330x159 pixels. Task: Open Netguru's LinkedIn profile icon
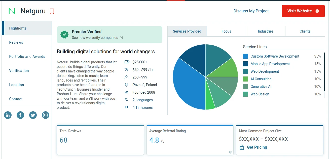[8, 115]
